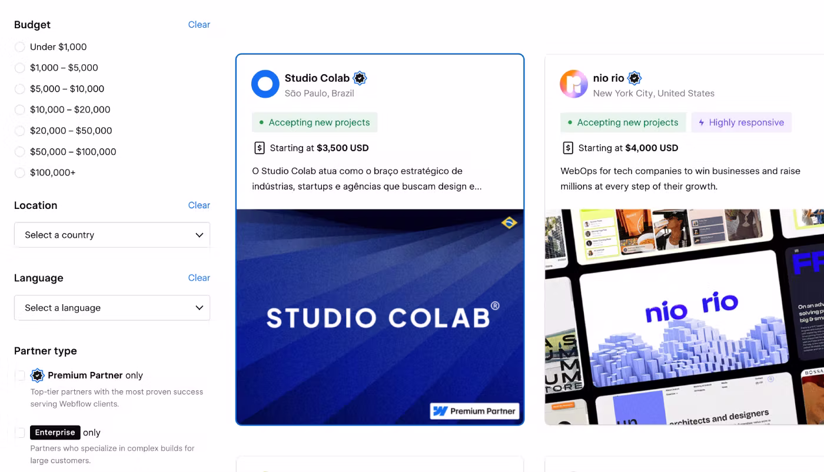
Task: Select the $20,000 – $50,000 budget option
Action: coord(20,131)
